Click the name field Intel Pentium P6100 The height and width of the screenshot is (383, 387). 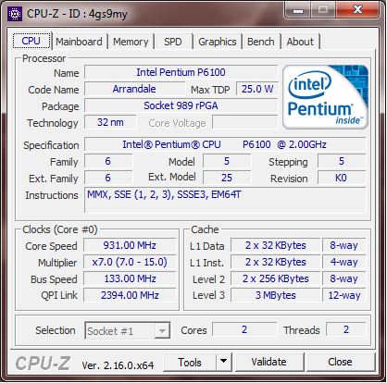(x=181, y=72)
